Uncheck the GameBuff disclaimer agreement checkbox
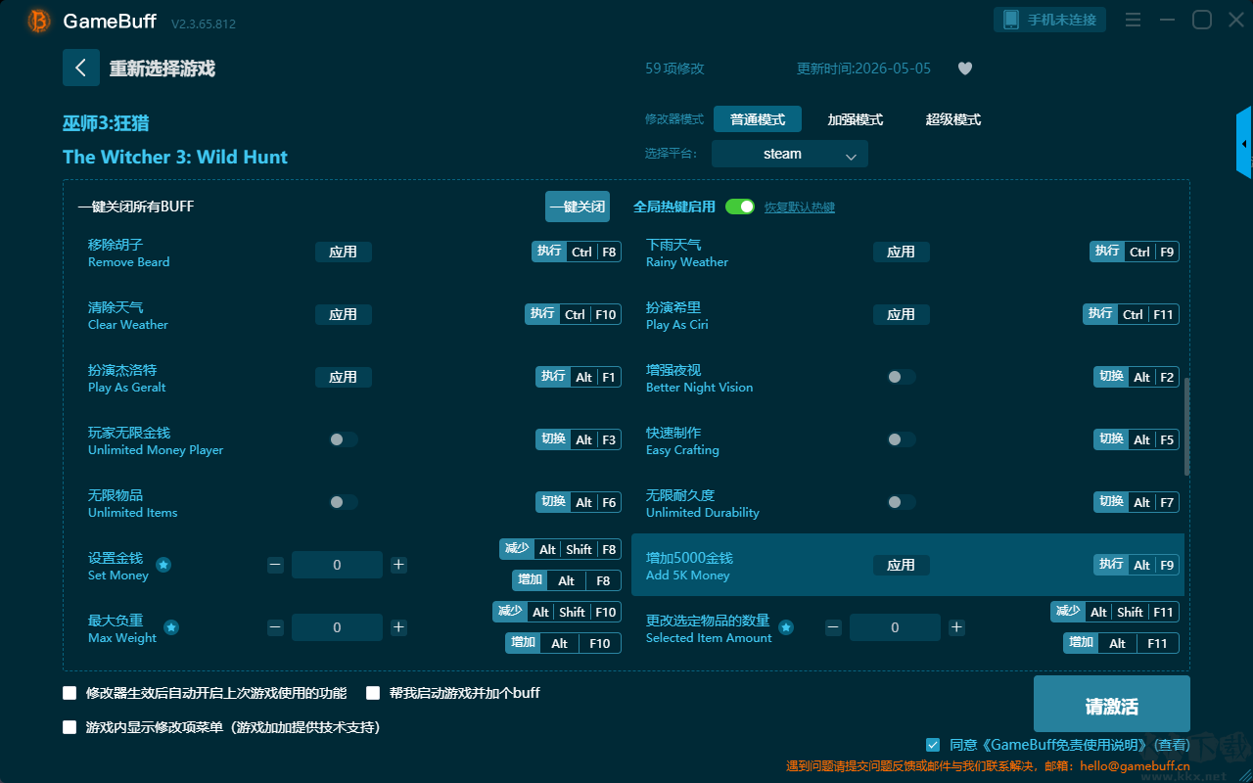1253x783 pixels. (x=933, y=745)
